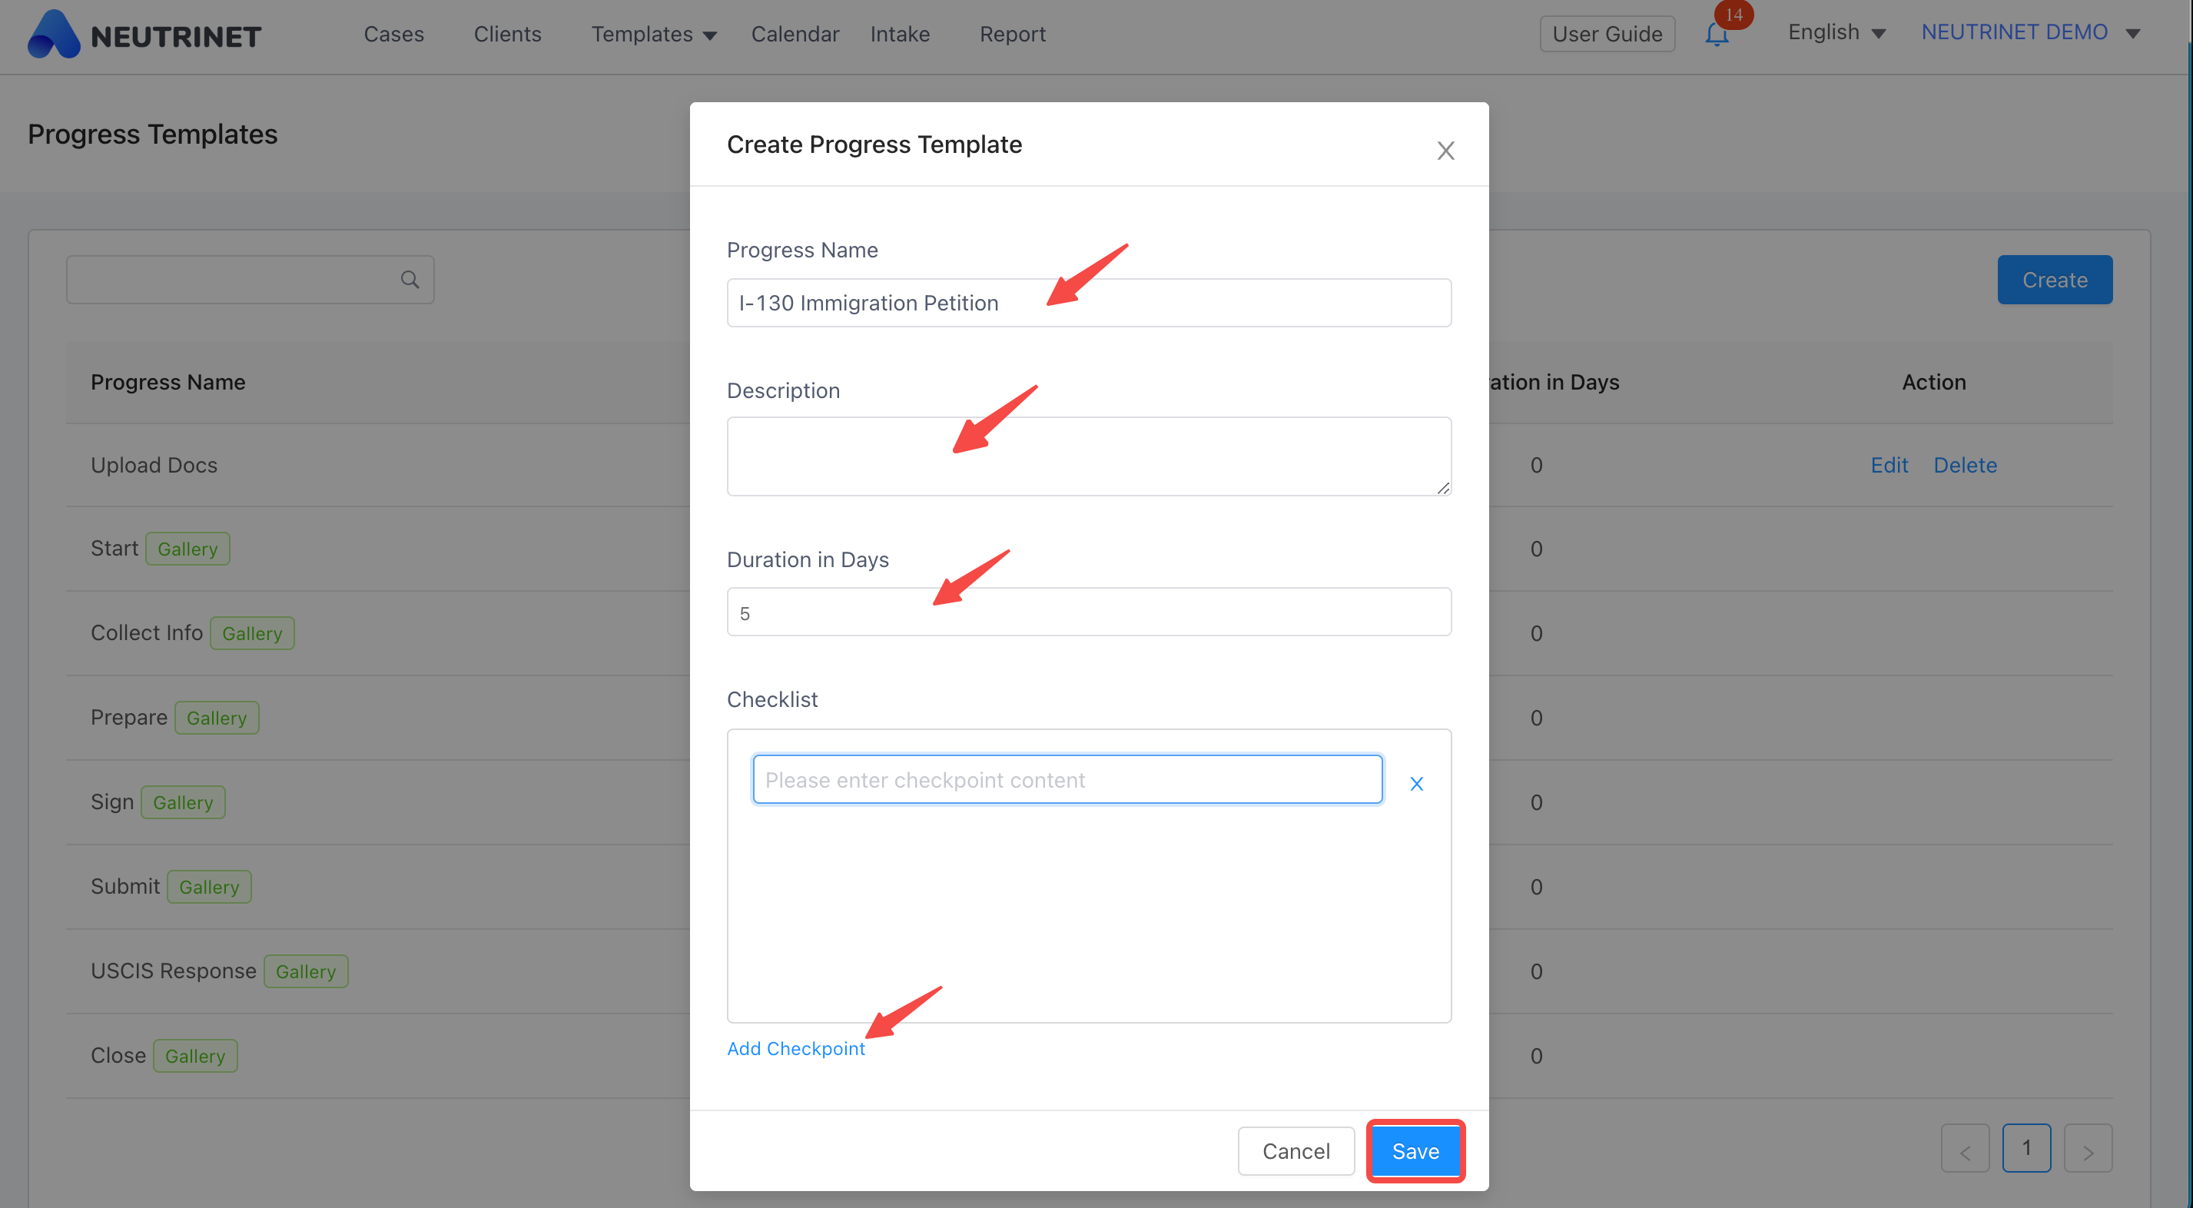Screen dimensions: 2193x1208
Task: Focus the Progress Name field
Action: (x=1089, y=302)
